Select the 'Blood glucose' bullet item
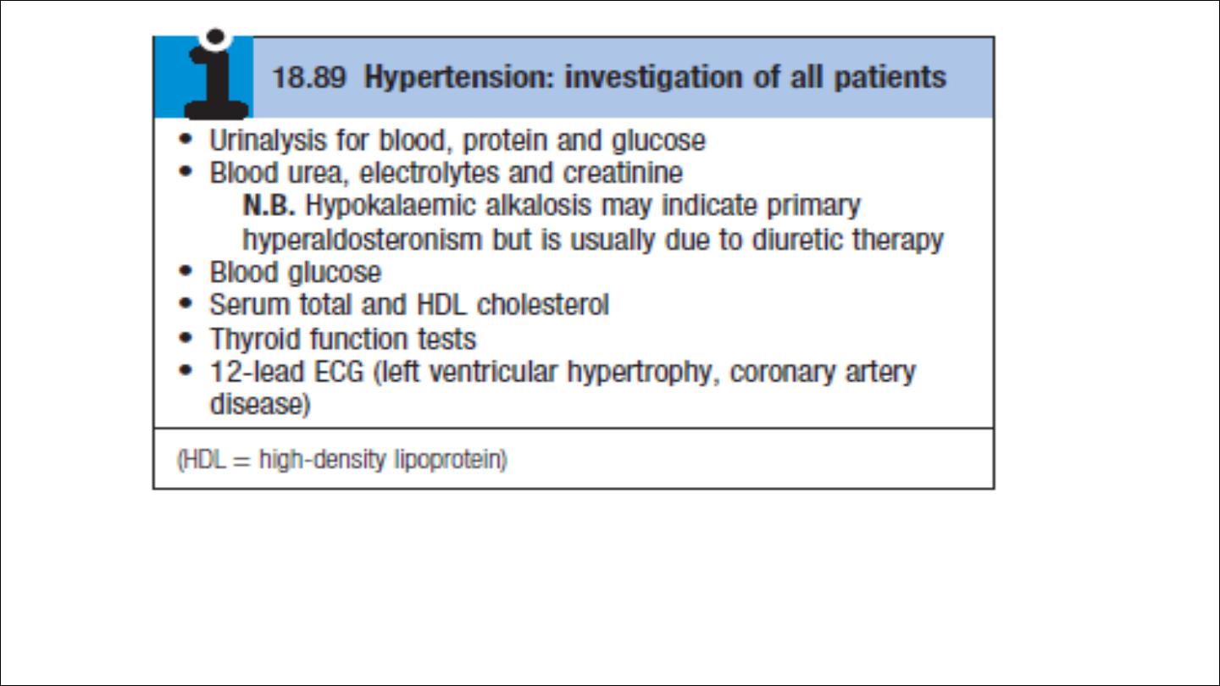Screen dimensions: 1220x686 click(x=296, y=273)
